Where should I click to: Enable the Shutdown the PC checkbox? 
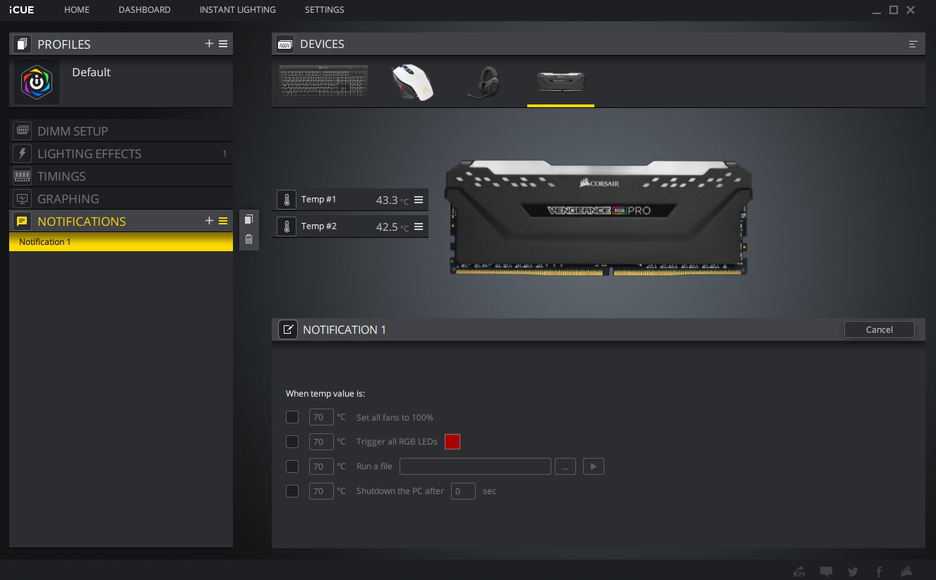click(x=292, y=491)
